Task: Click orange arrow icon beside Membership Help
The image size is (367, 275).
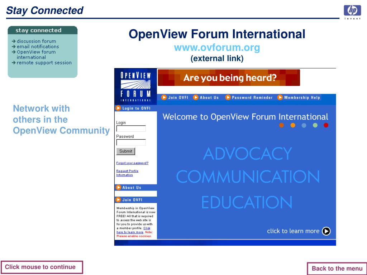Action: [x=280, y=97]
